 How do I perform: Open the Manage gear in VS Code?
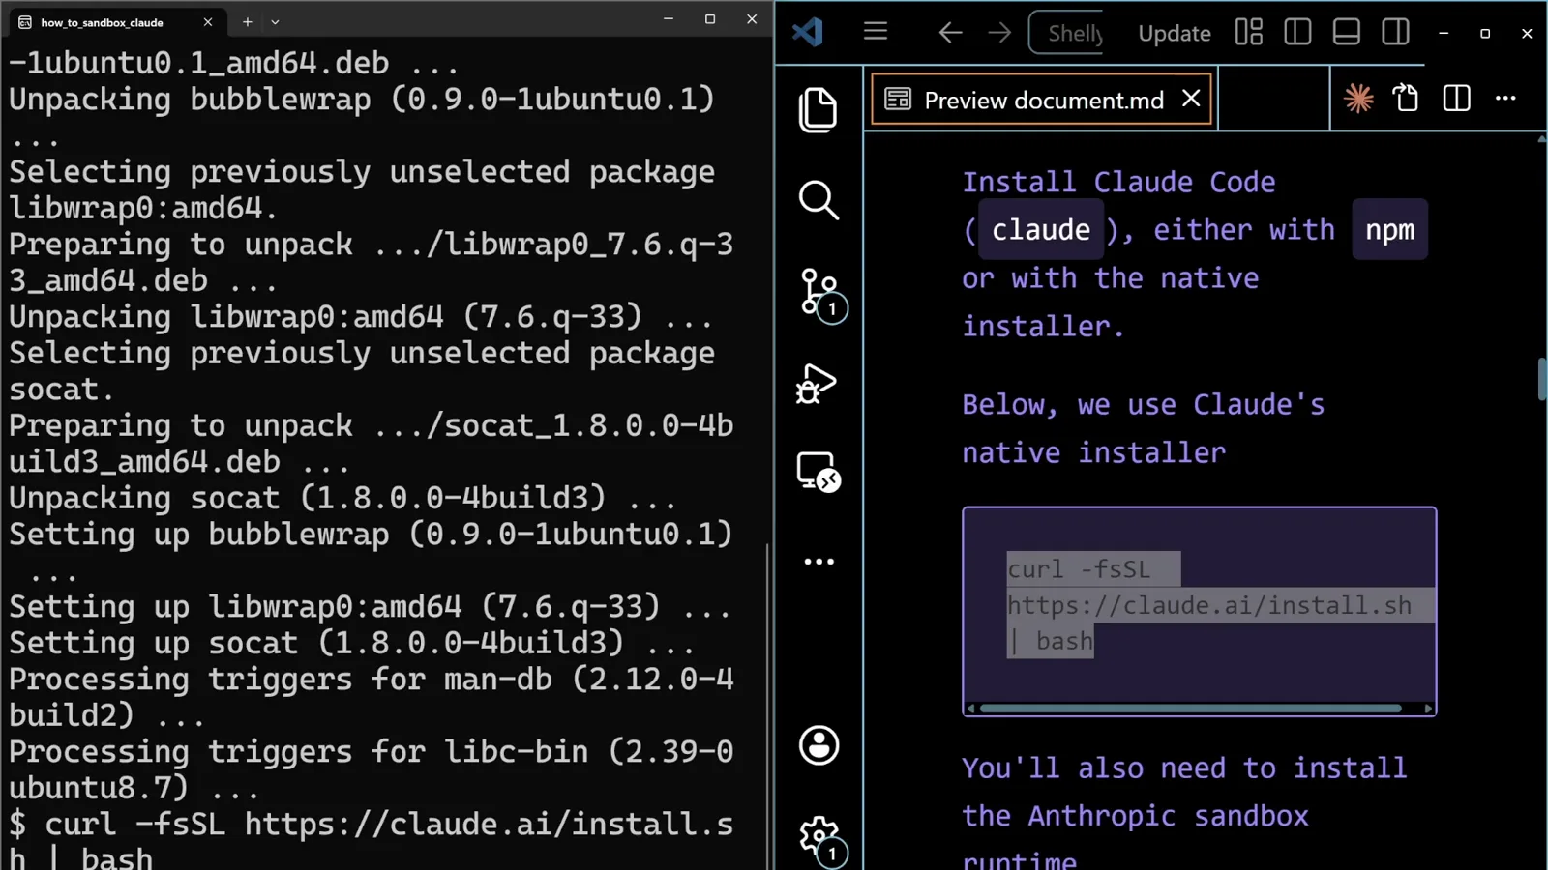coord(821,839)
